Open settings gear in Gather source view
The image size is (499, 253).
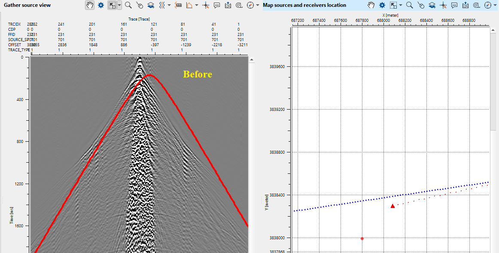[x=101, y=5]
